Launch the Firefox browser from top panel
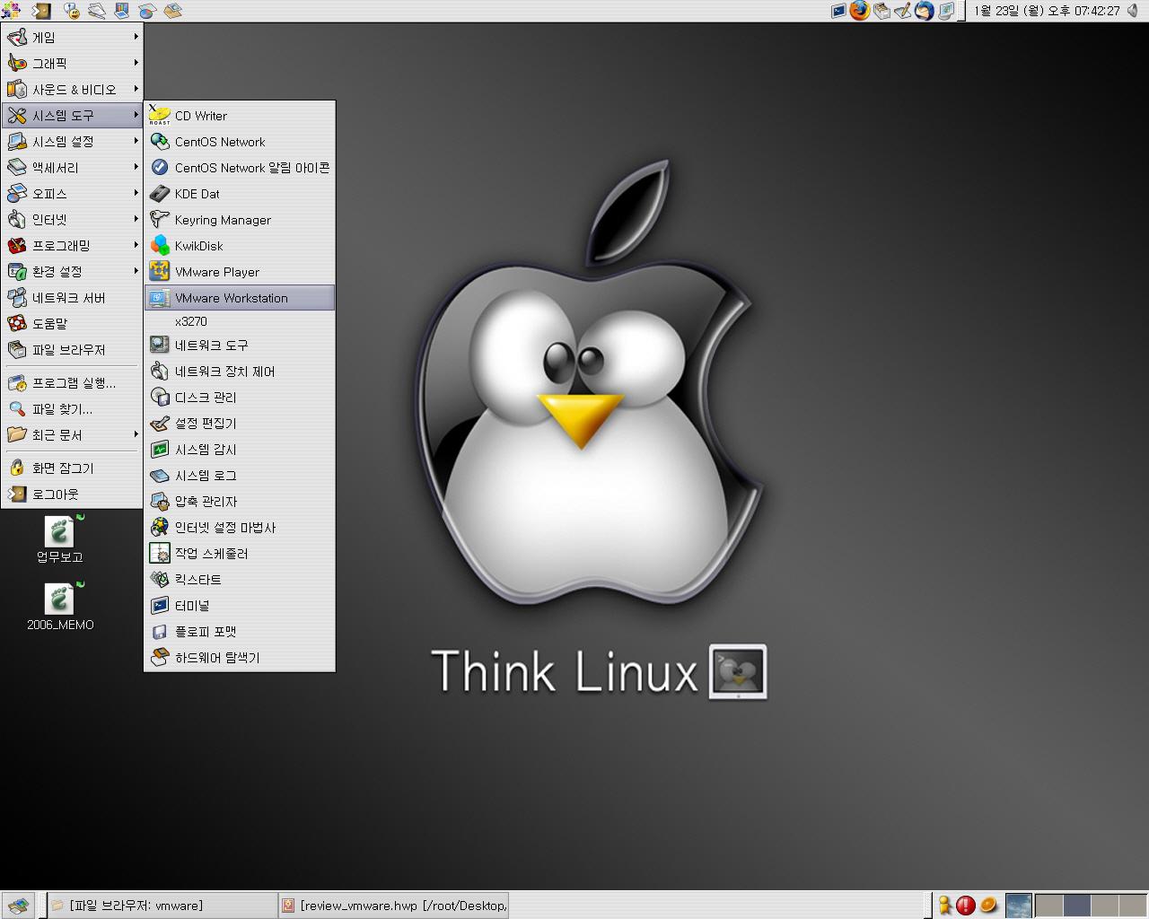 (860, 11)
